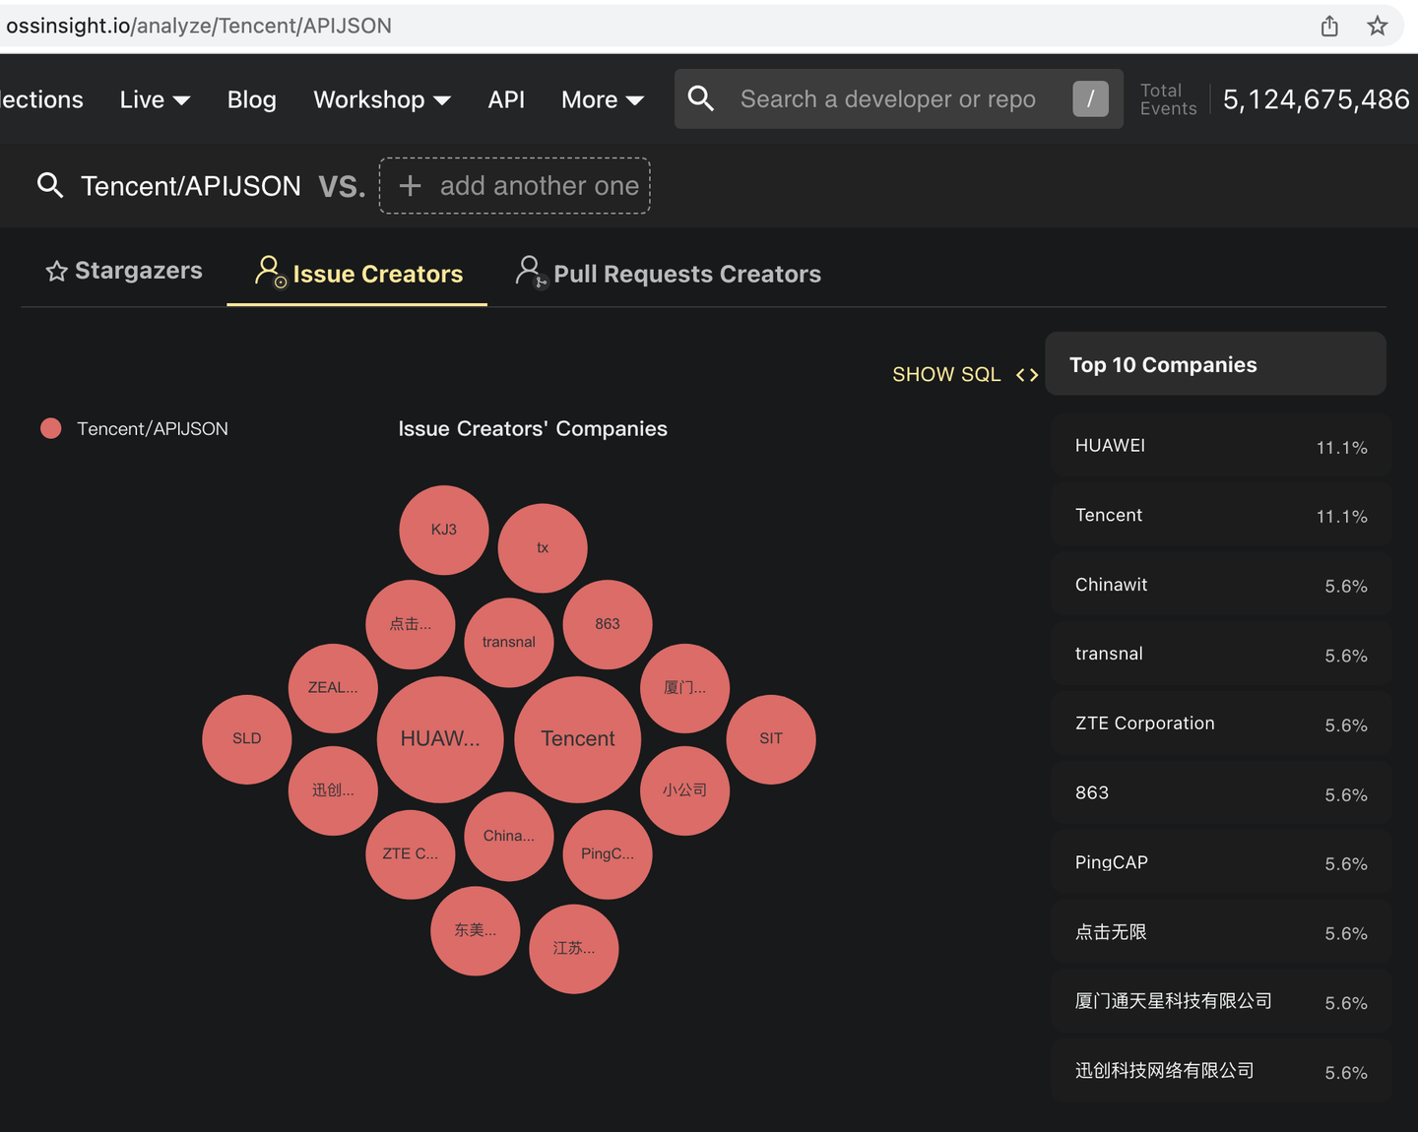Open the API link in navigation

click(506, 99)
